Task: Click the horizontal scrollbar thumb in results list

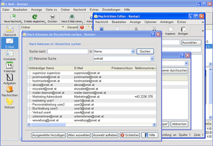Action: pos(48,125)
